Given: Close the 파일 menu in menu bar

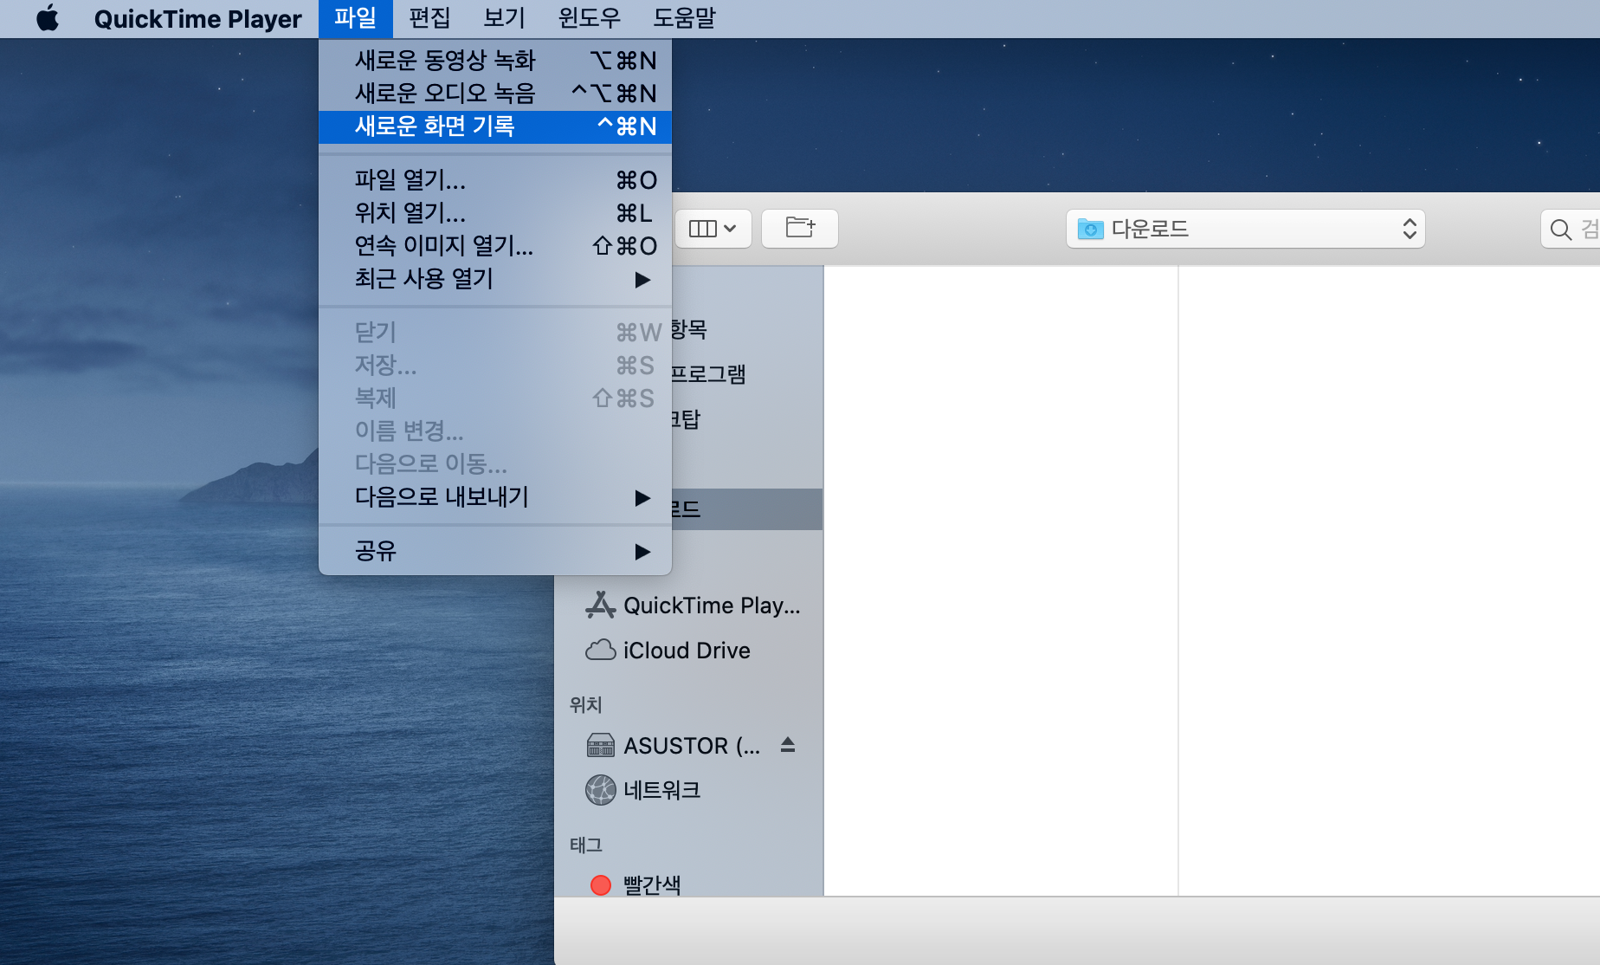Looking at the screenshot, I should [355, 18].
